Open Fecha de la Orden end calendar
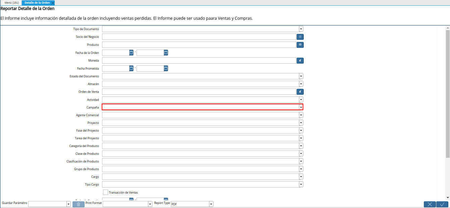The width and height of the screenshot is (450, 208). click(x=166, y=53)
